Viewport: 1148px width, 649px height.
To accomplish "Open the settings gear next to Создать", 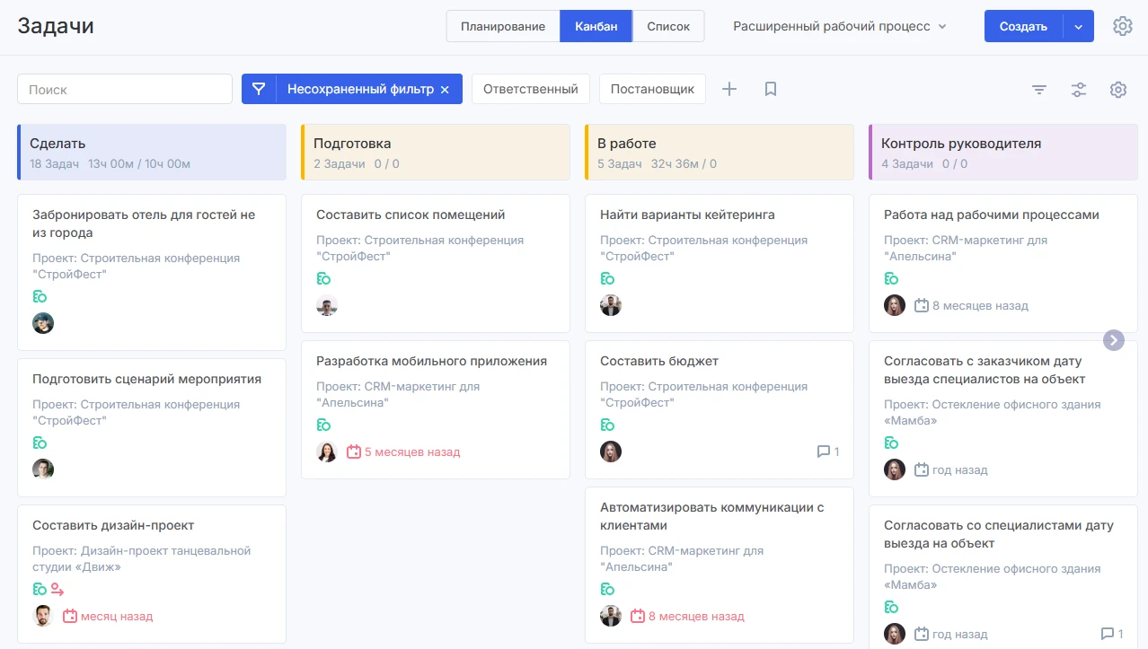I will pyautogui.click(x=1122, y=26).
